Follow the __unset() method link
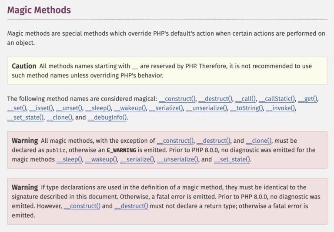This screenshot has height=232, width=334. click(x=69, y=108)
